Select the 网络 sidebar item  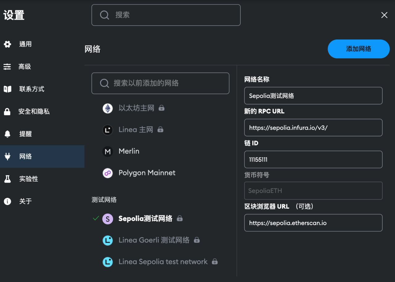(x=42, y=156)
